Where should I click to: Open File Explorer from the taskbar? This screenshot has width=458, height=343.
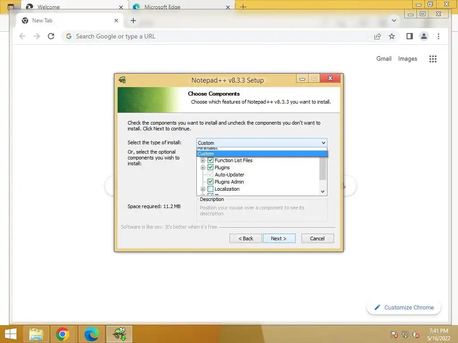36,334
